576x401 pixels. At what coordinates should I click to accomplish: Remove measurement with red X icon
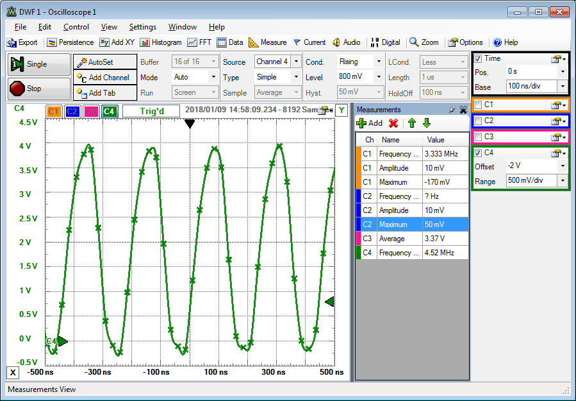pyautogui.click(x=393, y=123)
